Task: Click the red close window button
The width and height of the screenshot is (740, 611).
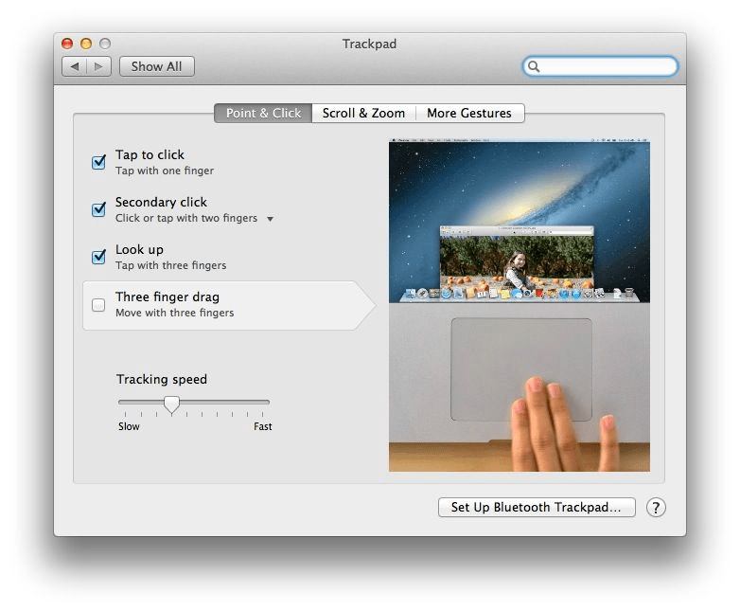Action: 67,44
